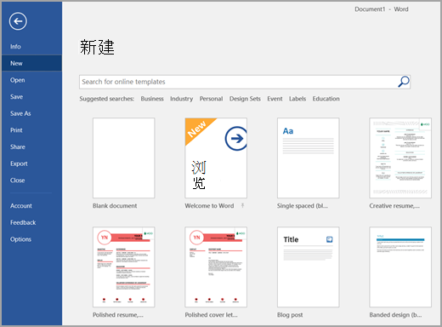The image size is (442, 327).
Task: Click the back arrow circle icon
Action: coord(18,21)
